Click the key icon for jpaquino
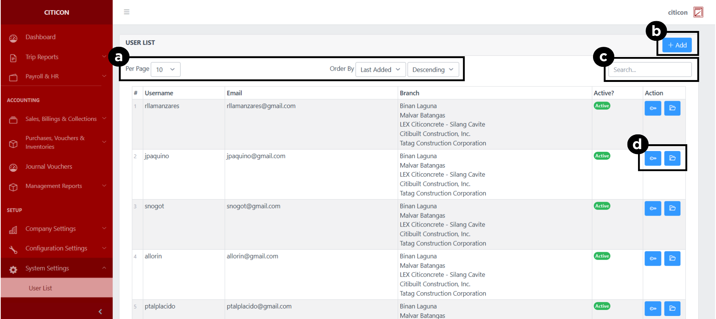Screen dimensions: 716x319 click(x=653, y=158)
